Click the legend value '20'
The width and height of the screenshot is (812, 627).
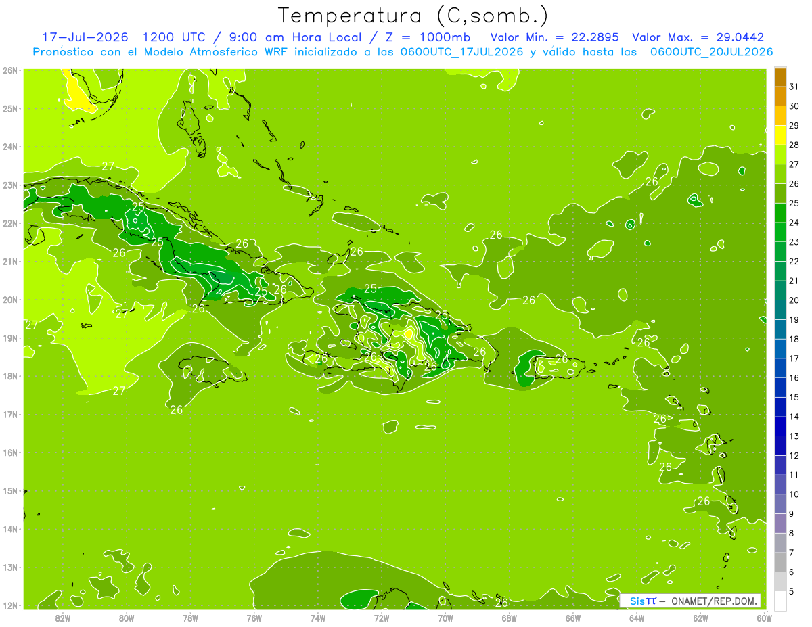pyautogui.click(x=794, y=300)
